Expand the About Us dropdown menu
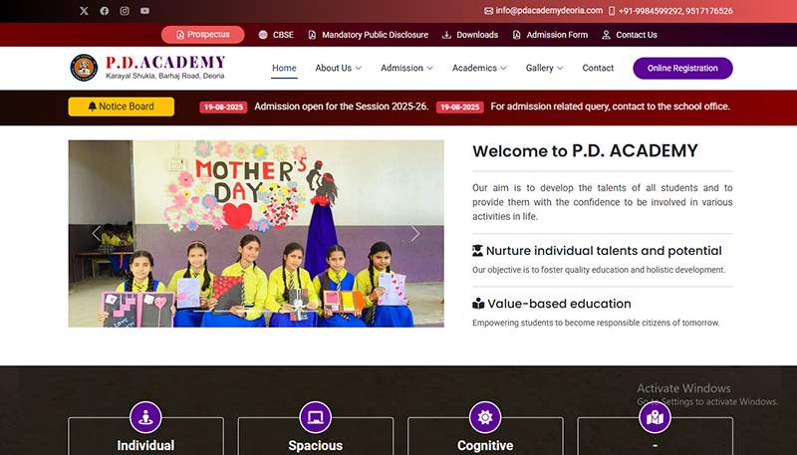Viewport: 797px width, 455px height. pos(338,68)
